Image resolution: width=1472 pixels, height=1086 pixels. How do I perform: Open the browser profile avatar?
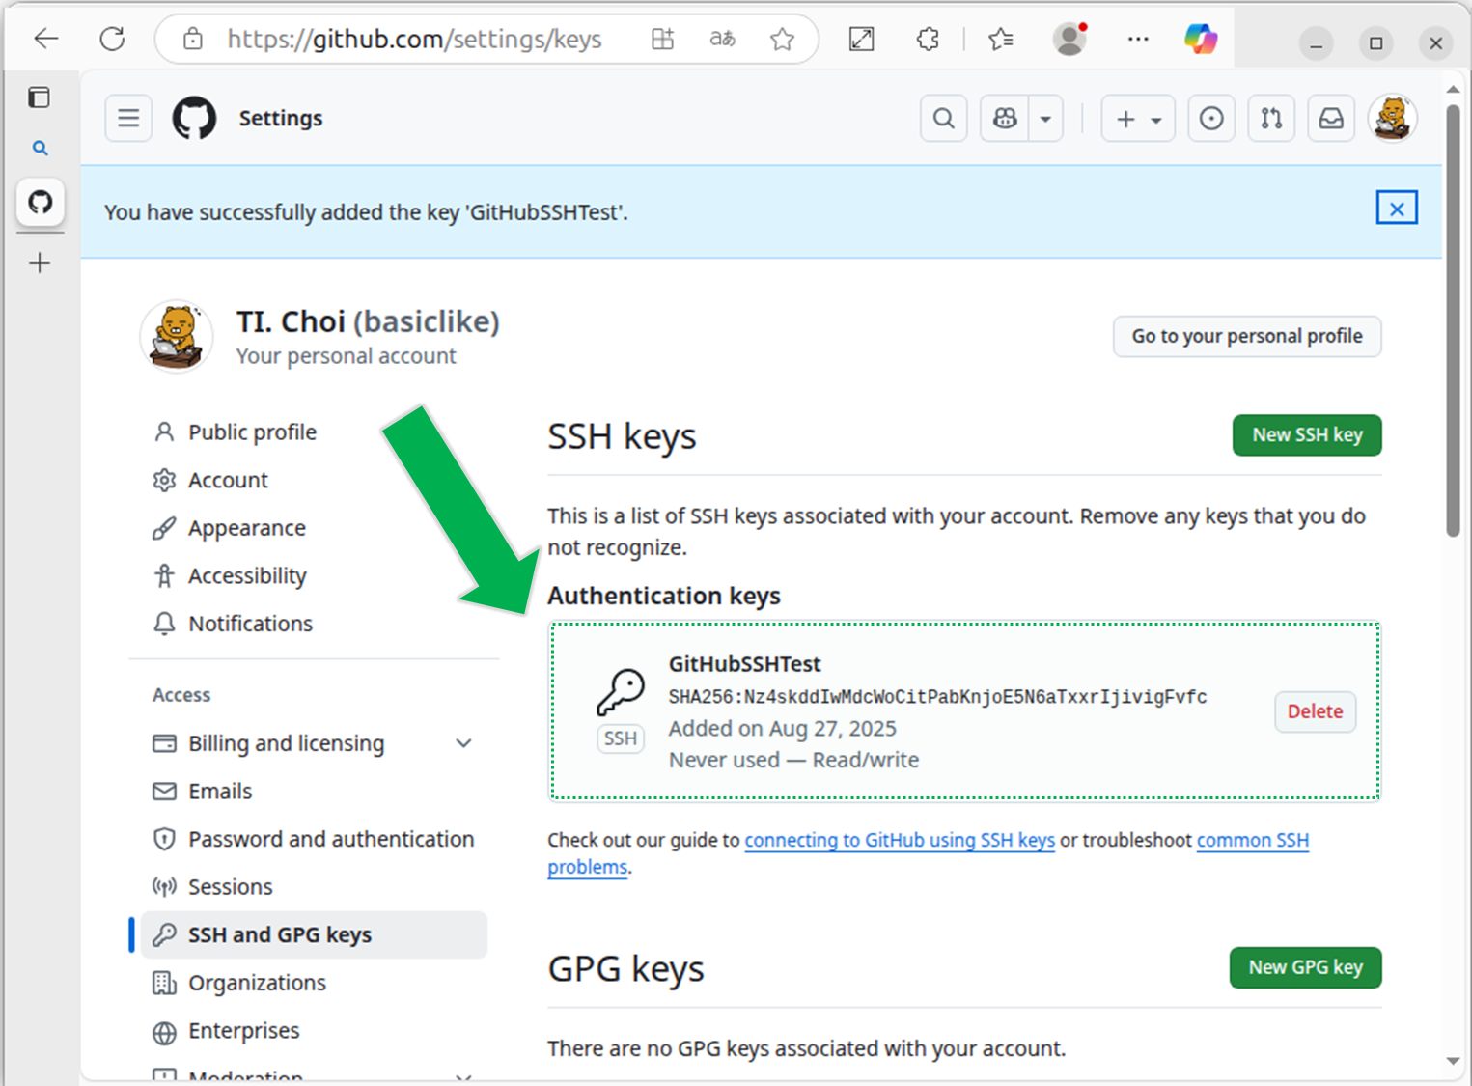click(1069, 39)
